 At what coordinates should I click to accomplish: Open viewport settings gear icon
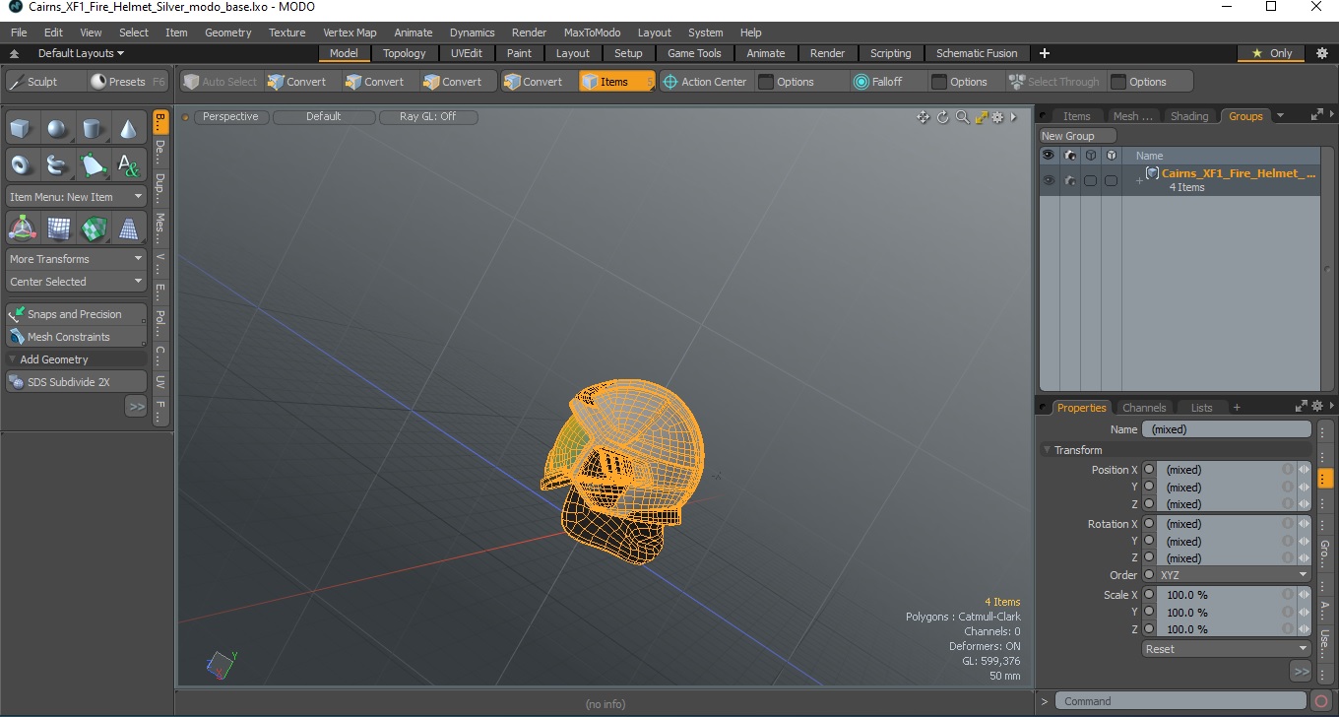click(997, 117)
